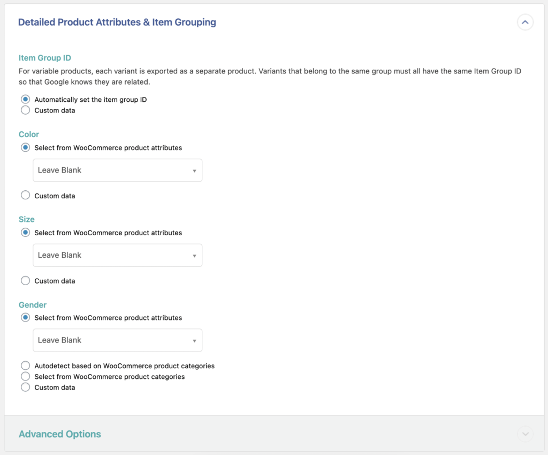Select WooCommerce product attributes for Size
This screenshot has width=548, height=455.
[x=25, y=233]
